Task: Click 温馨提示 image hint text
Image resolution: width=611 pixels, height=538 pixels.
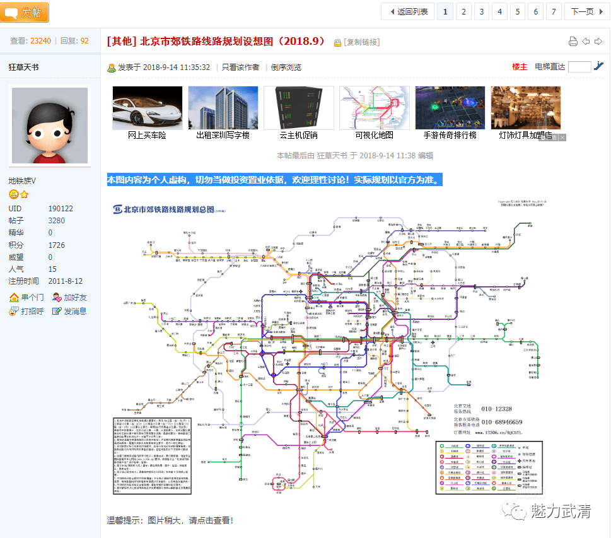Action: (170, 520)
